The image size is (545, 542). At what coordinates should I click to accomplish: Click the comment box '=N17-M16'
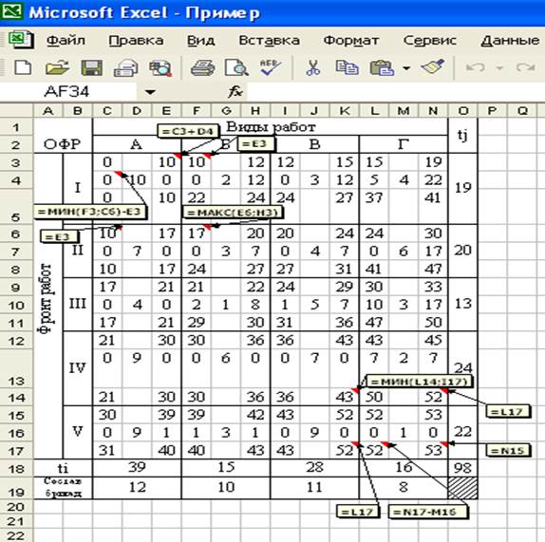coord(427,512)
